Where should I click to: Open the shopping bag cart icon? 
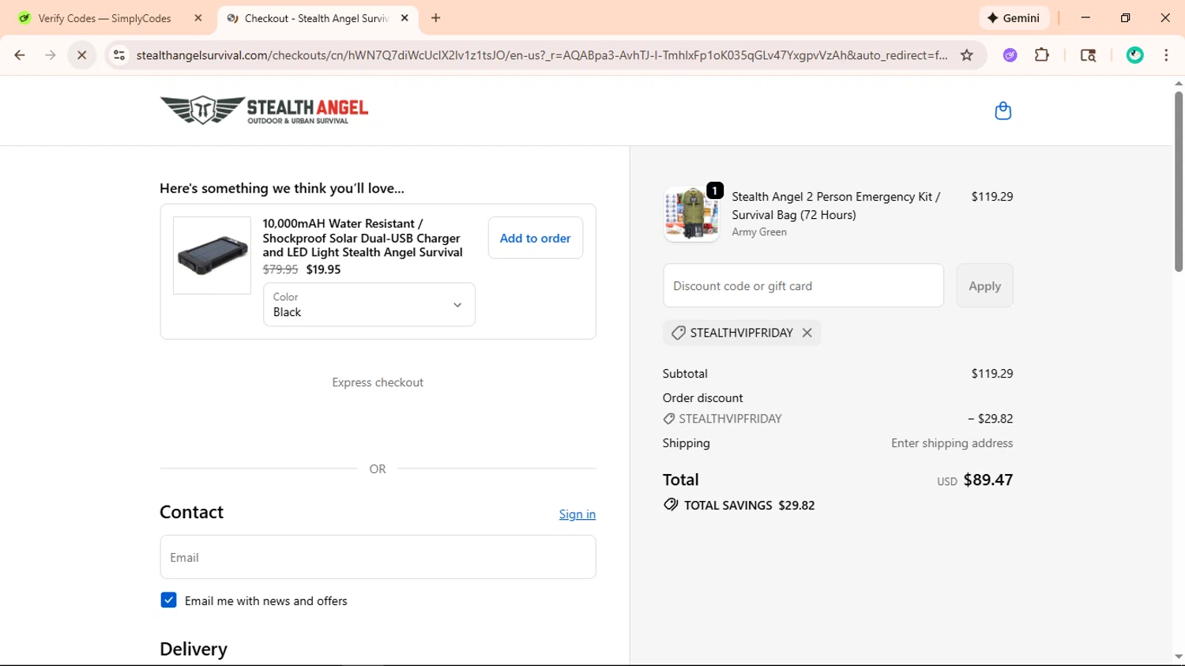click(1003, 111)
